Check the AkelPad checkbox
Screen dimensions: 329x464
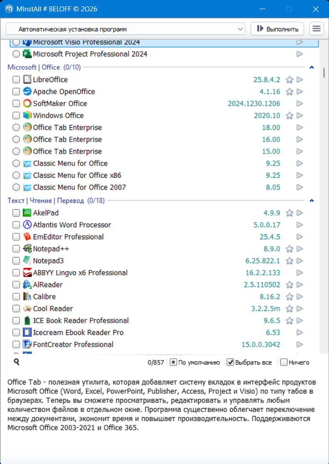click(16, 213)
